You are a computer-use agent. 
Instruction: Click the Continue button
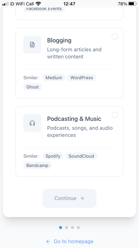coord(69,198)
